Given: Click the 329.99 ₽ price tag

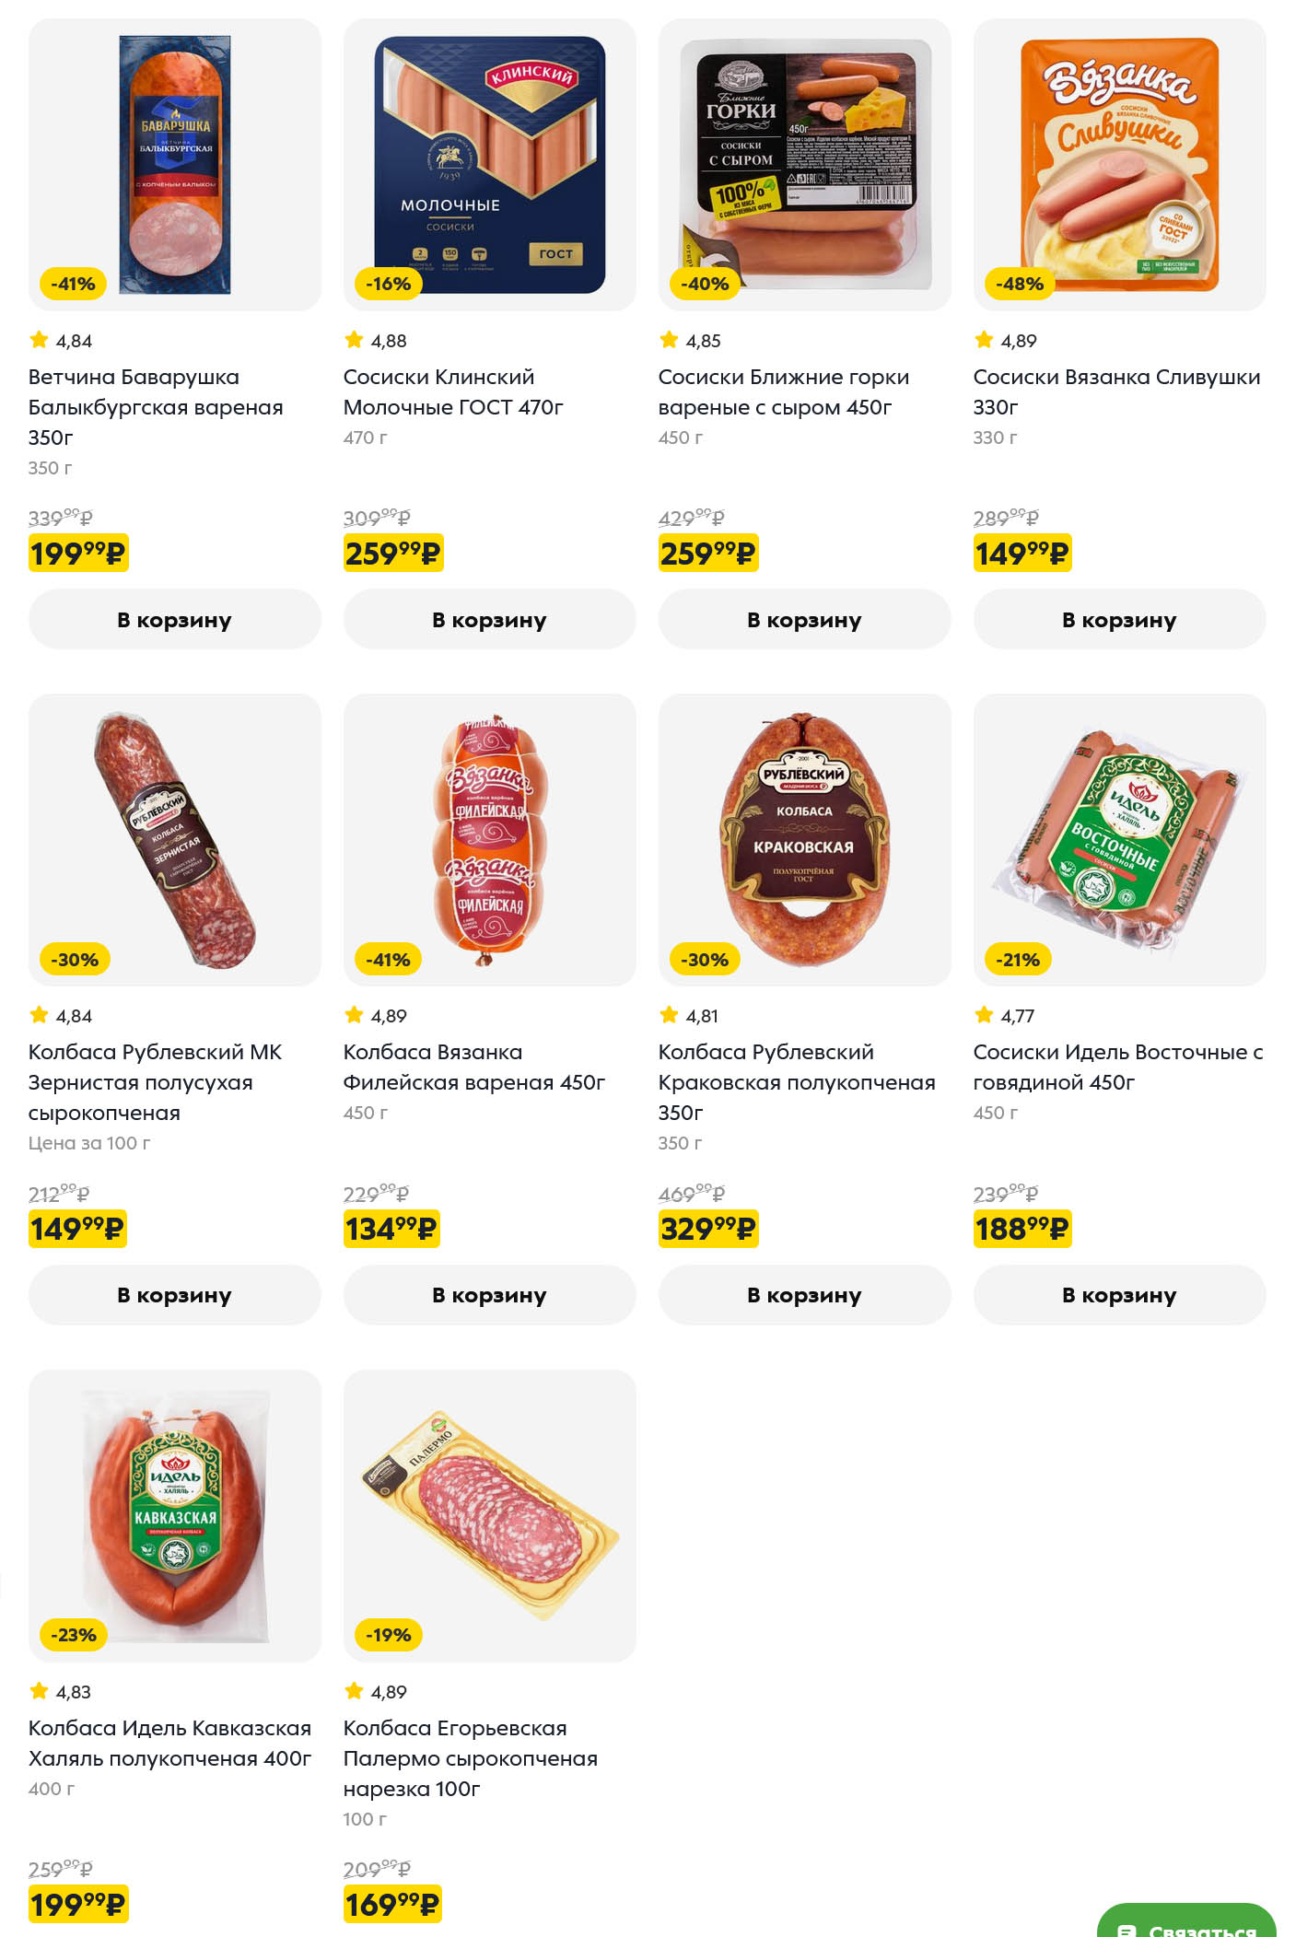Looking at the screenshot, I should (x=707, y=1229).
